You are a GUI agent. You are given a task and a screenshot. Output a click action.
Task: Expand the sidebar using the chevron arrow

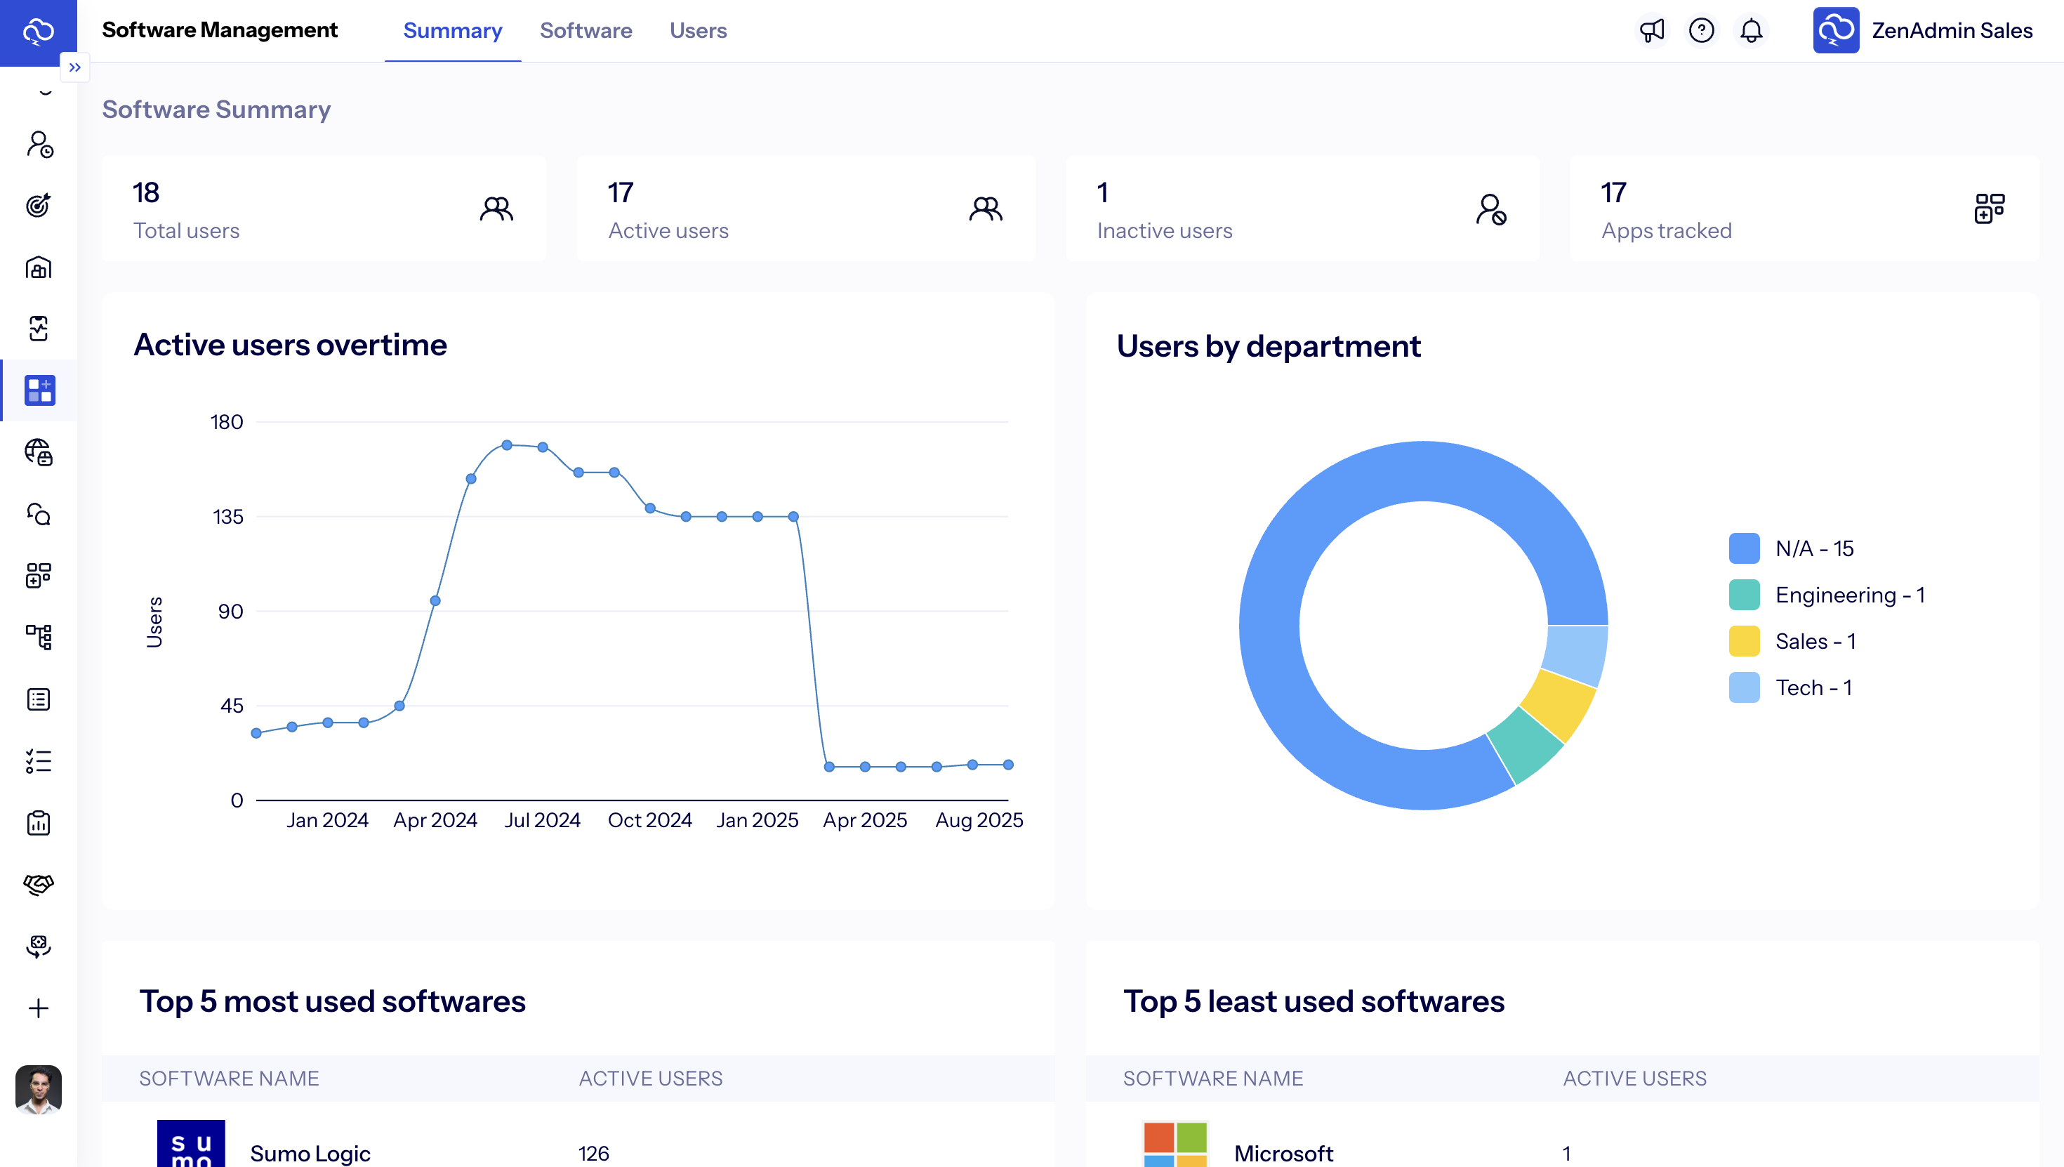pos(74,67)
